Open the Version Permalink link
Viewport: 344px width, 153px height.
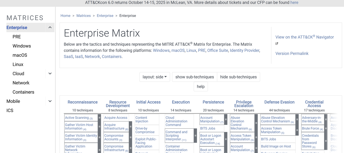pos(292,53)
